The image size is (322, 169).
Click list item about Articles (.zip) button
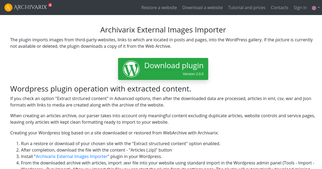(x=96, y=150)
